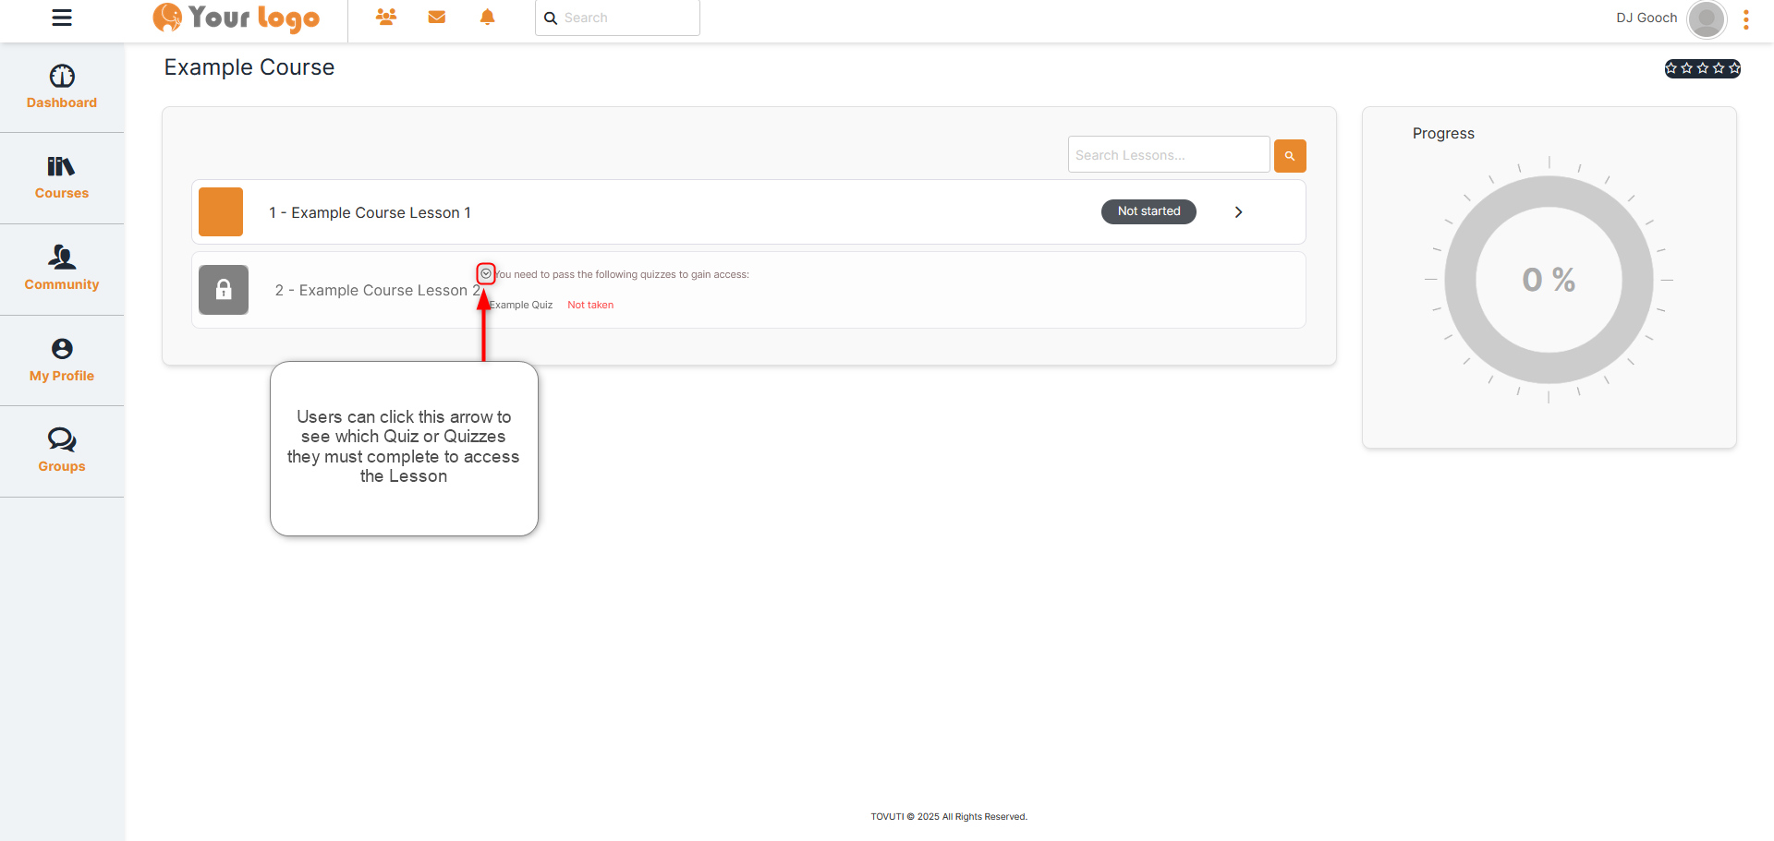
Task: Open the messages envelope icon
Action: pos(437,18)
